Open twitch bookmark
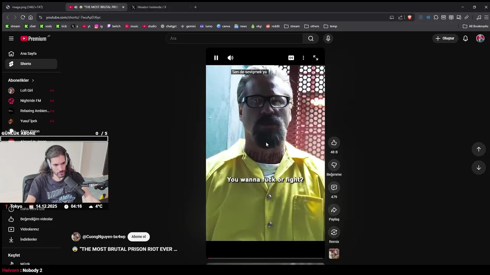The height and width of the screenshot is (275, 490). pyautogui.click(x=114, y=26)
